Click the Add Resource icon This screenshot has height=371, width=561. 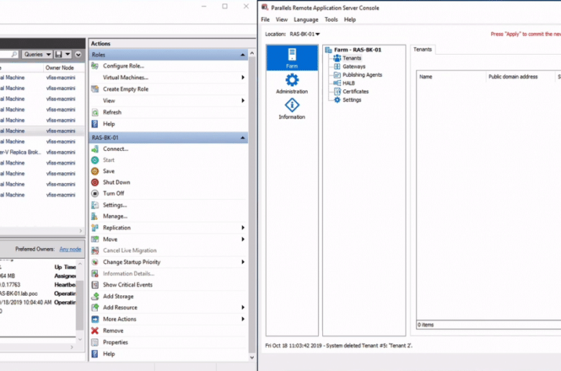[95, 307]
